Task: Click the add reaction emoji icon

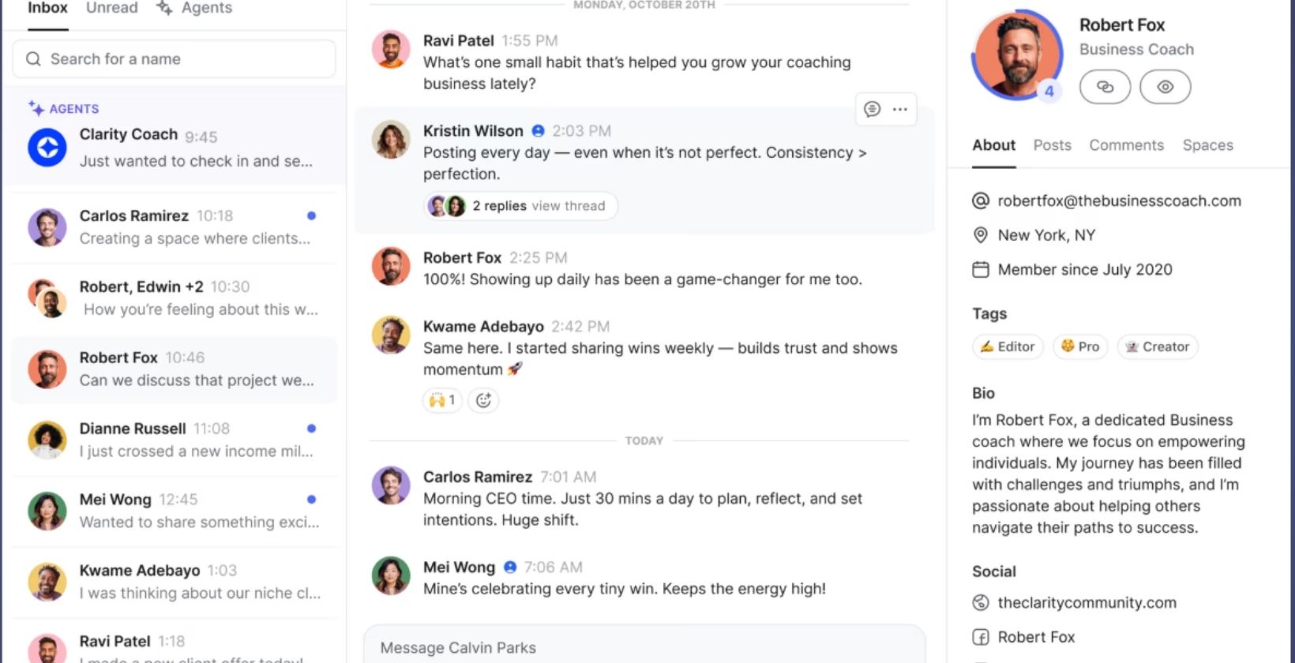Action: point(483,400)
